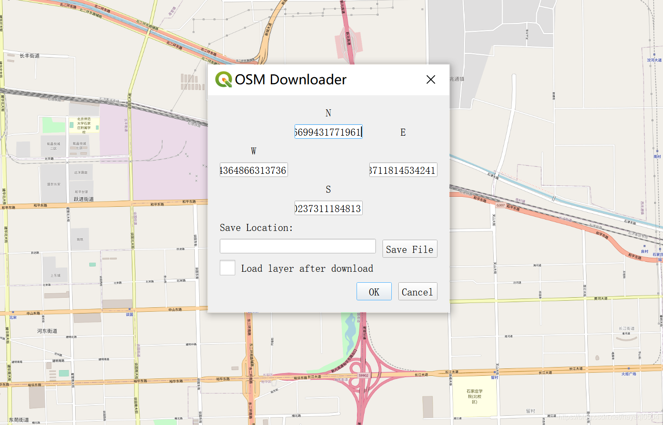Click the Save Location path field
This screenshot has height=425, width=663.
[x=298, y=246]
